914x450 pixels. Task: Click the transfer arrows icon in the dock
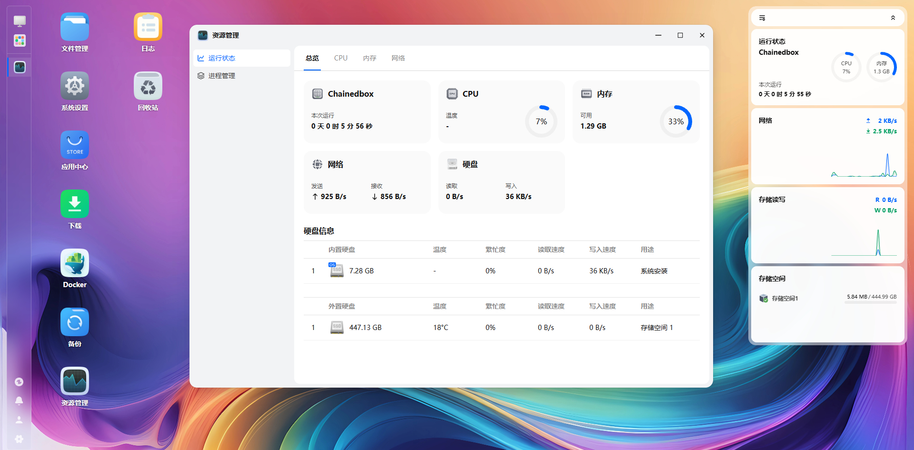click(x=19, y=382)
